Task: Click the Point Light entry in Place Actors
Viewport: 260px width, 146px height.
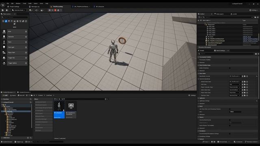Action: coord(15,47)
